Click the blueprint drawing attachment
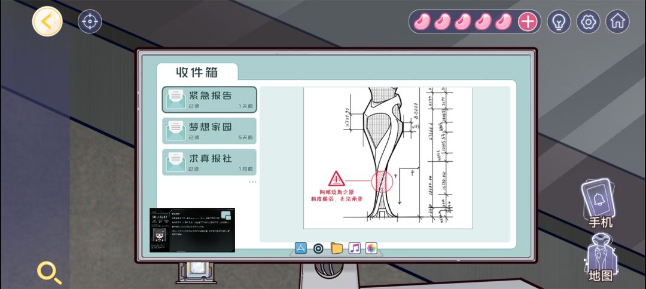Screen dimensions: 646x289 388,158
